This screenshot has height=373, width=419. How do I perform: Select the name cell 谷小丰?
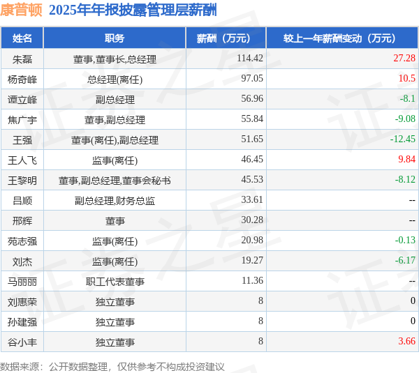pyautogui.click(x=22, y=342)
